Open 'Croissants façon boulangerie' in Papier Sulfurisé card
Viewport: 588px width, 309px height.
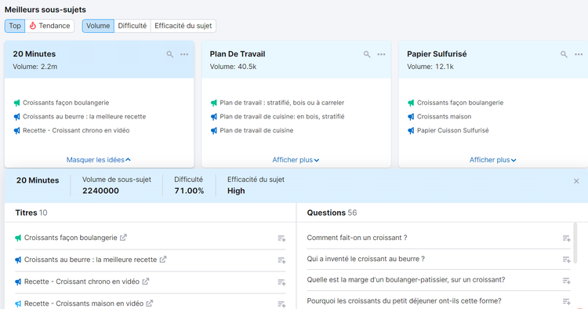click(x=460, y=103)
